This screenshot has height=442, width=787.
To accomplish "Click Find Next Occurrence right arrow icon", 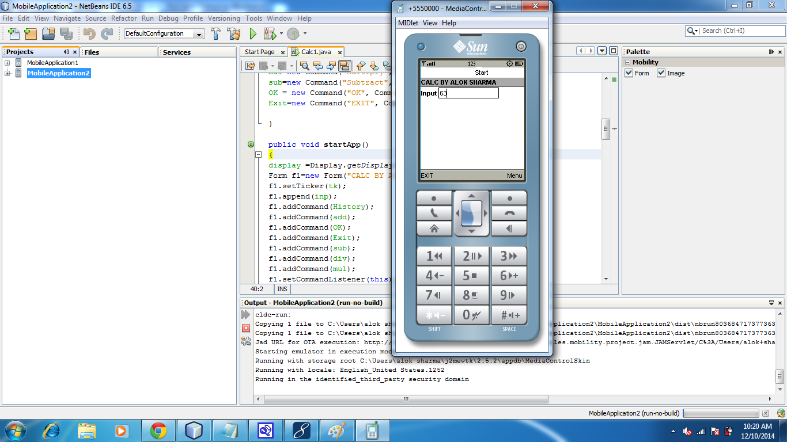I will 331,66.
